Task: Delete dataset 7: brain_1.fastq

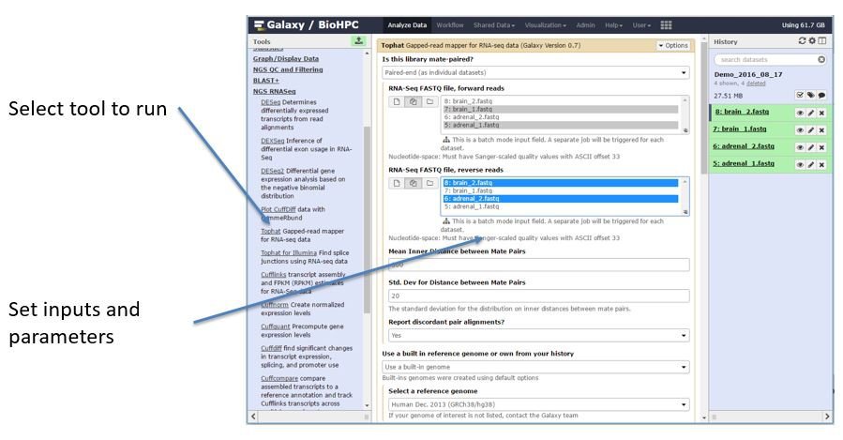Action: click(x=821, y=130)
